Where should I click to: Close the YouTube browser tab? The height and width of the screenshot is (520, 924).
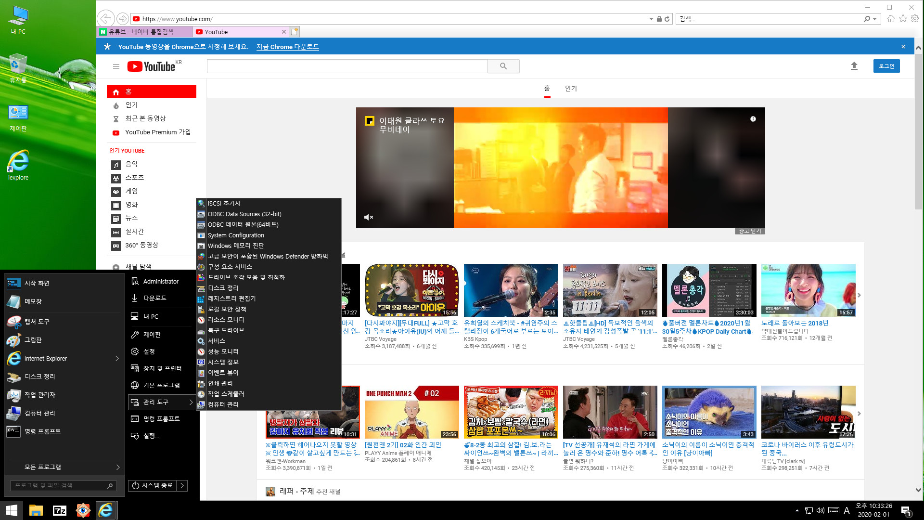point(284,32)
